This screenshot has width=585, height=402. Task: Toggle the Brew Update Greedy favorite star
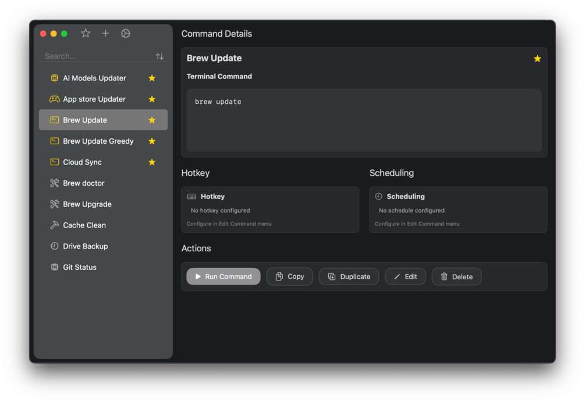152,141
